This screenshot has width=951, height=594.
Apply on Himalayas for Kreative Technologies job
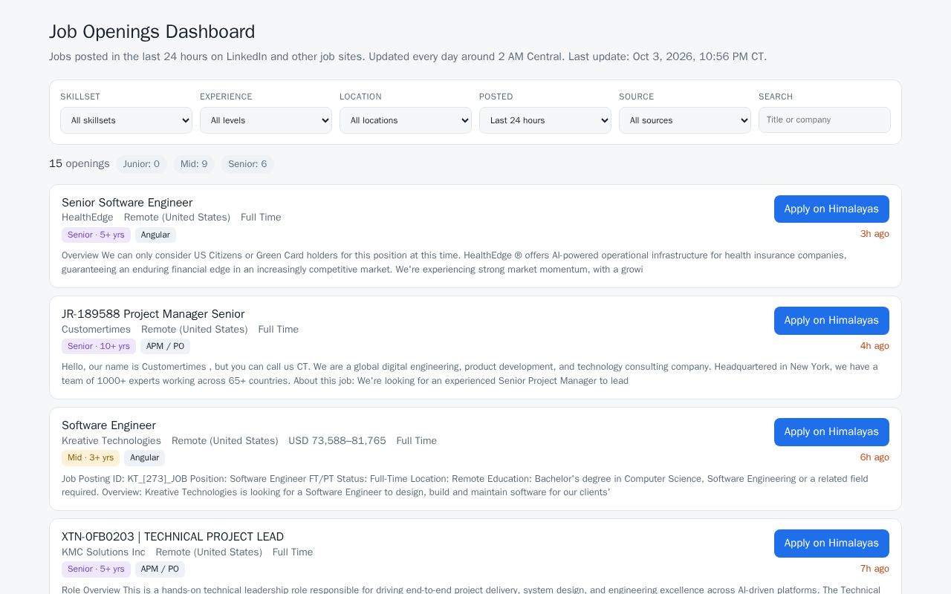click(831, 431)
